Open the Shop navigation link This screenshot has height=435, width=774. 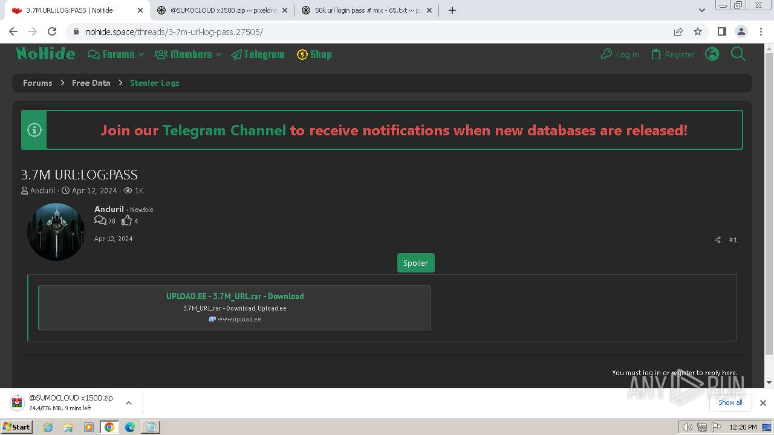pyautogui.click(x=314, y=54)
